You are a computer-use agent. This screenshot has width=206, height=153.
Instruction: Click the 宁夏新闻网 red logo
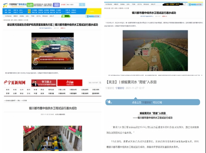pos(15,83)
